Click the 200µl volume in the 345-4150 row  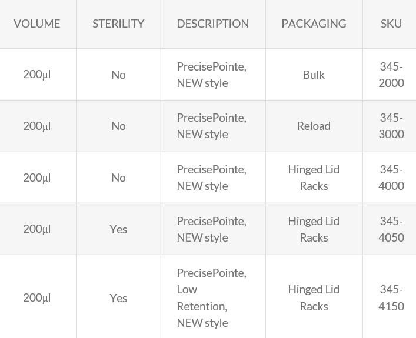point(37,297)
